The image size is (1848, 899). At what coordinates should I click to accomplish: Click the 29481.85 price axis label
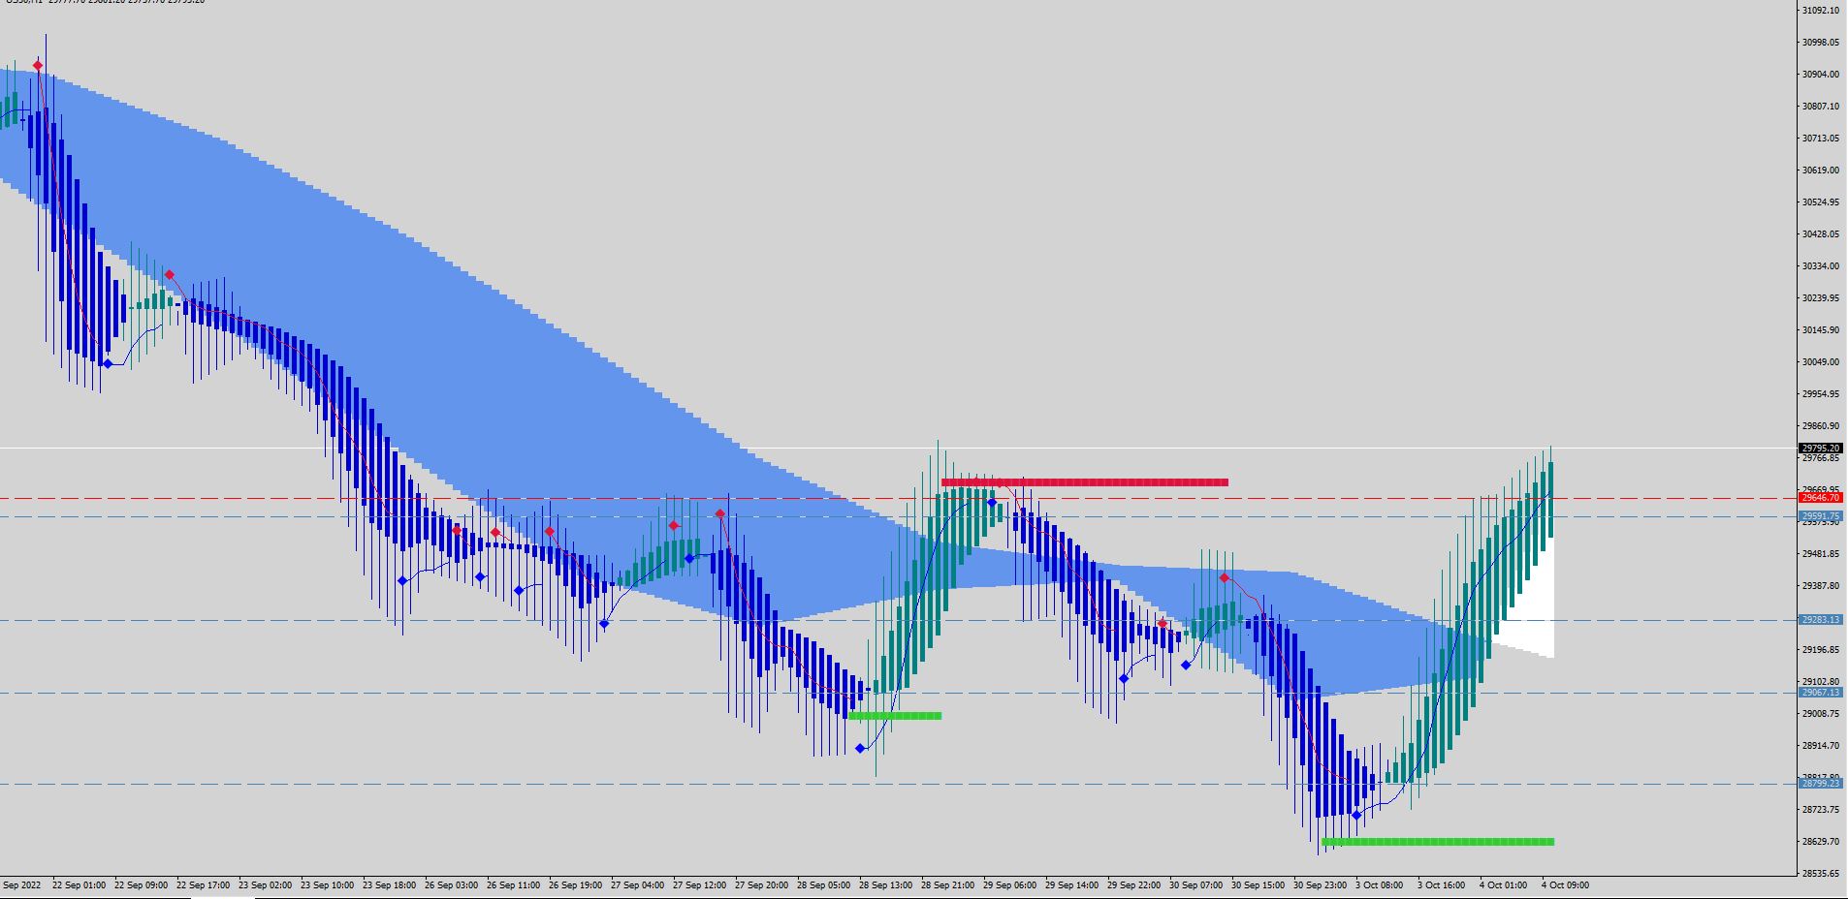click(1820, 554)
